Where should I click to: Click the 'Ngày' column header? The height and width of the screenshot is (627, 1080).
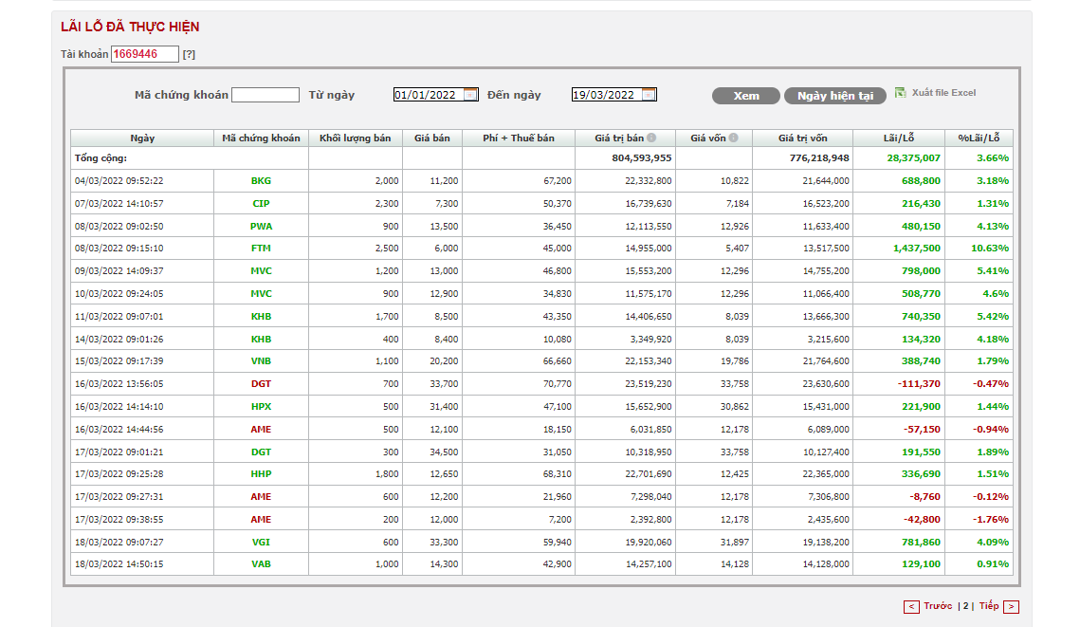coord(142,138)
